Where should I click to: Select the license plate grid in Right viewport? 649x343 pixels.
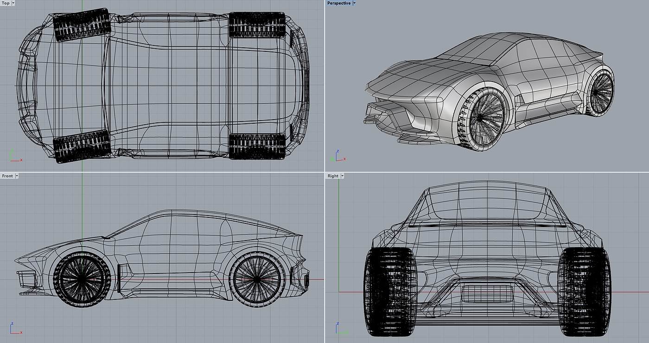click(487, 294)
